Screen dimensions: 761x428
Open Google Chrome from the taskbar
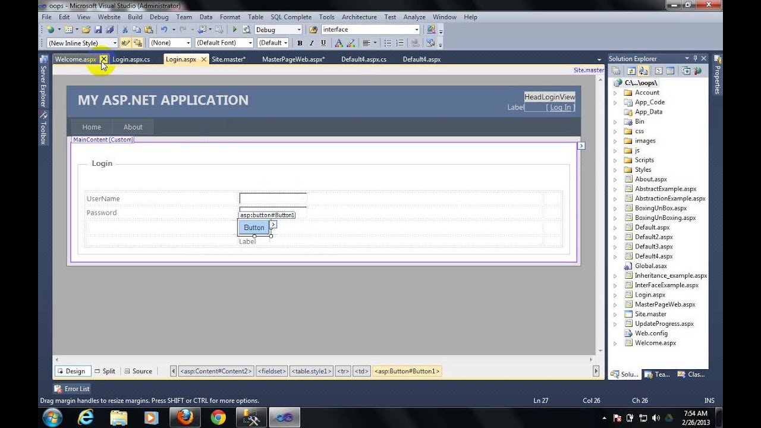[x=218, y=417]
